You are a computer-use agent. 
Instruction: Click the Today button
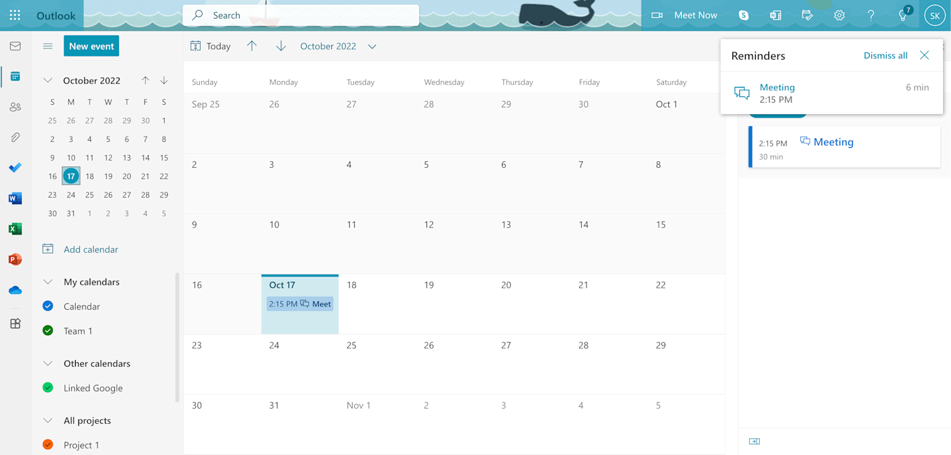pyautogui.click(x=211, y=46)
